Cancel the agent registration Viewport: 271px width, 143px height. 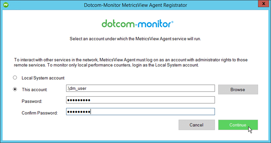click(196, 125)
